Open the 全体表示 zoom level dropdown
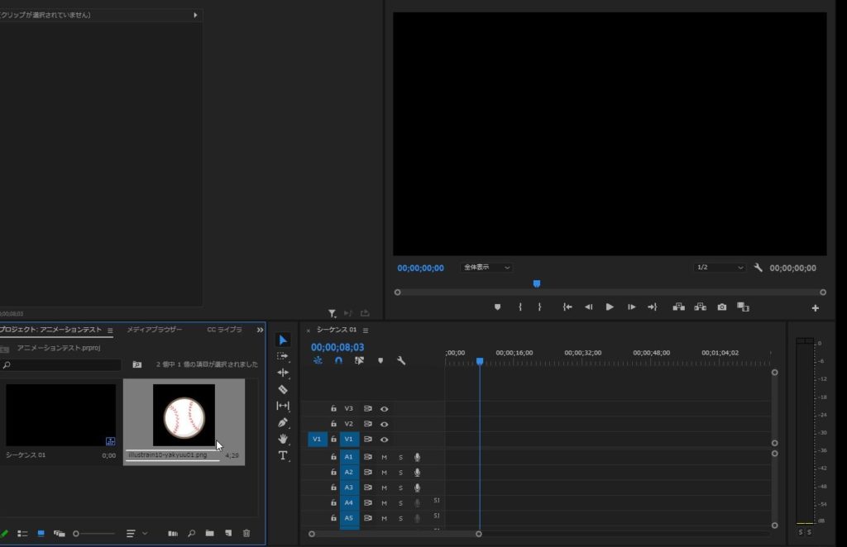The image size is (847, 547). click(x=487, y=268)
